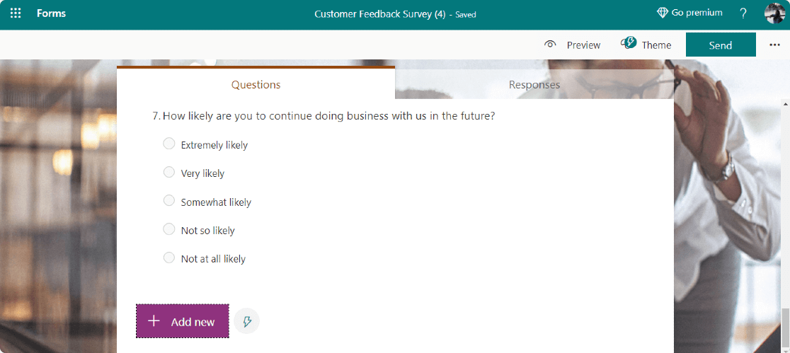Image resolution: width=790 pixels, height=353 pixels.
Task: Click the lightning quick suggestions icon
Action: 247,321
